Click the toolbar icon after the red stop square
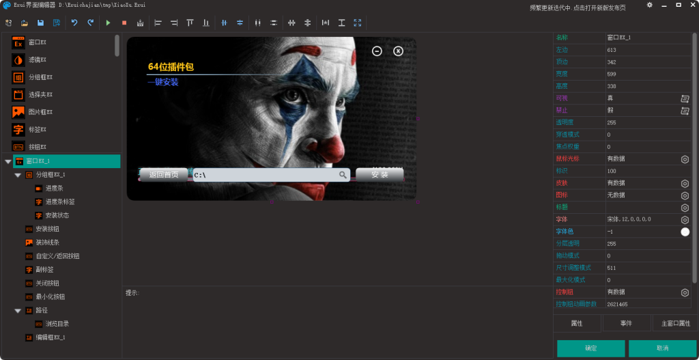Image resolution: width=699 pixels, height=360 pixels. tap(141, 23)
